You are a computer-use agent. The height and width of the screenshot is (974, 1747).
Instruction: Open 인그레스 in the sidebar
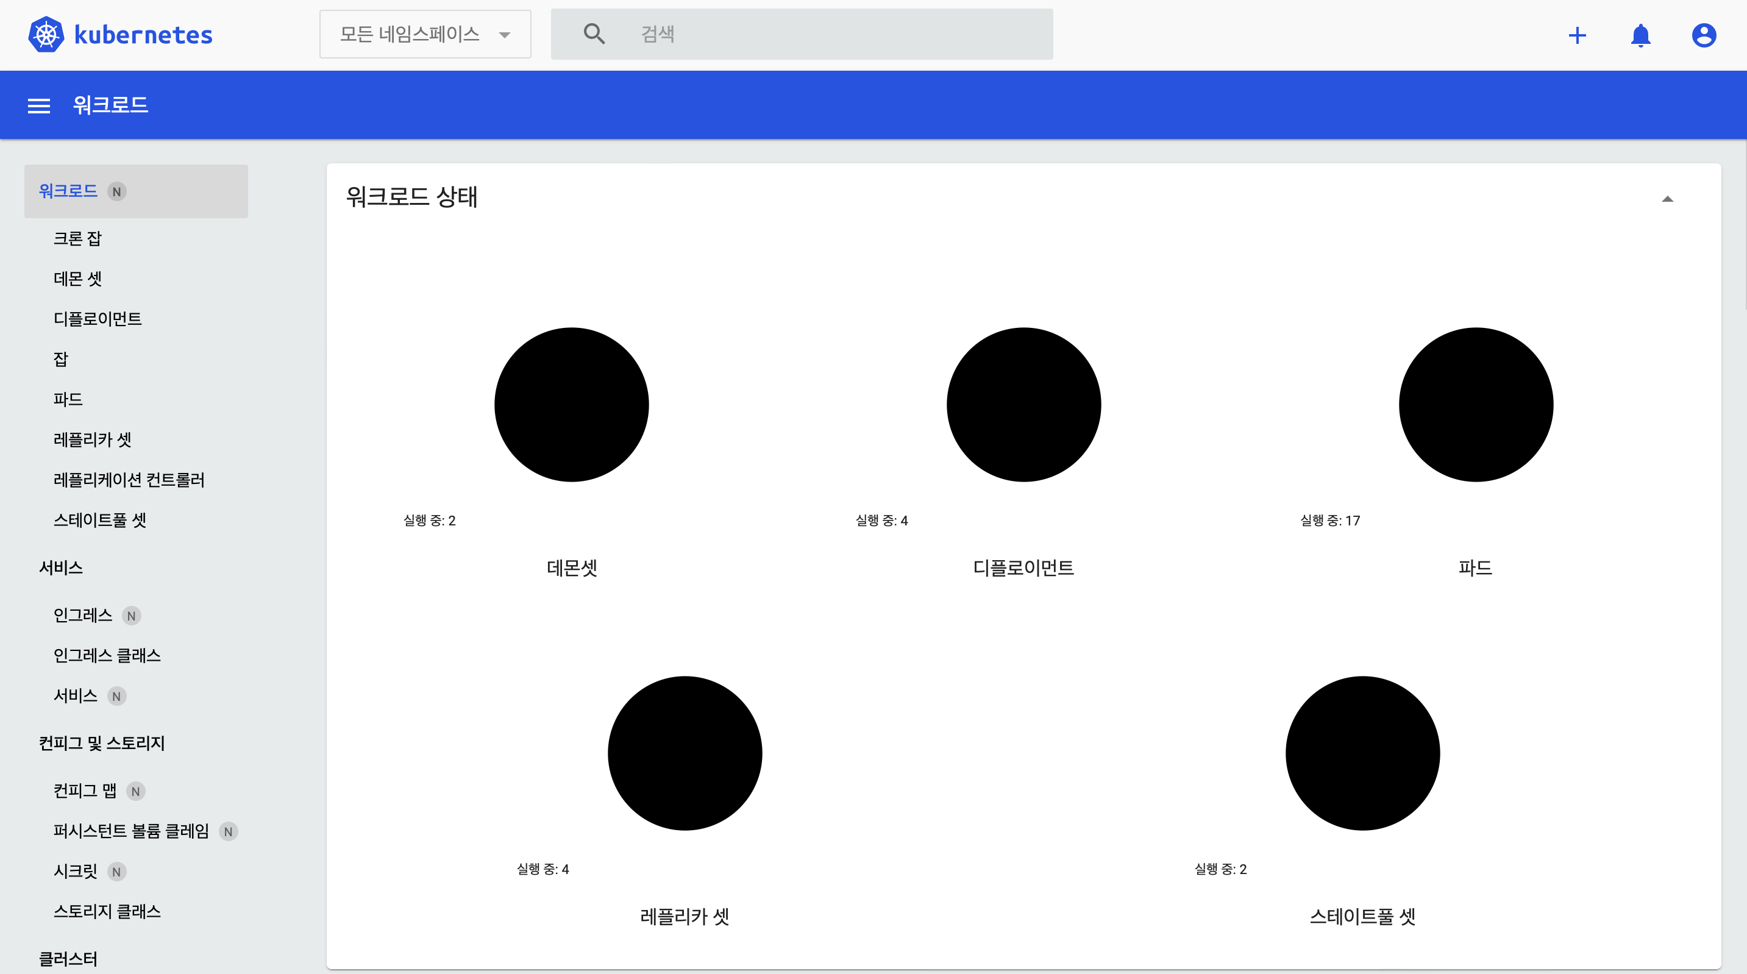83,615
